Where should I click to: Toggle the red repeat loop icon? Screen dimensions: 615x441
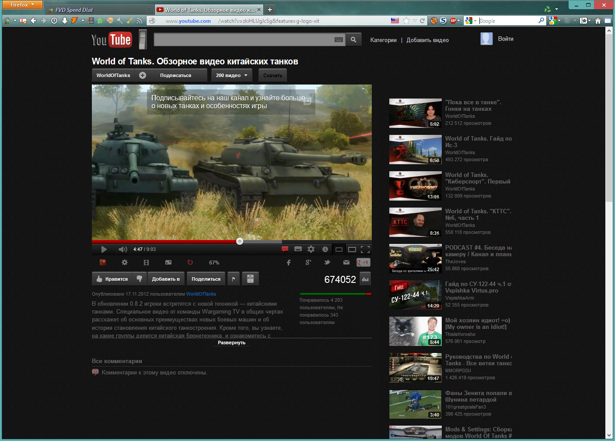[190, 262]
